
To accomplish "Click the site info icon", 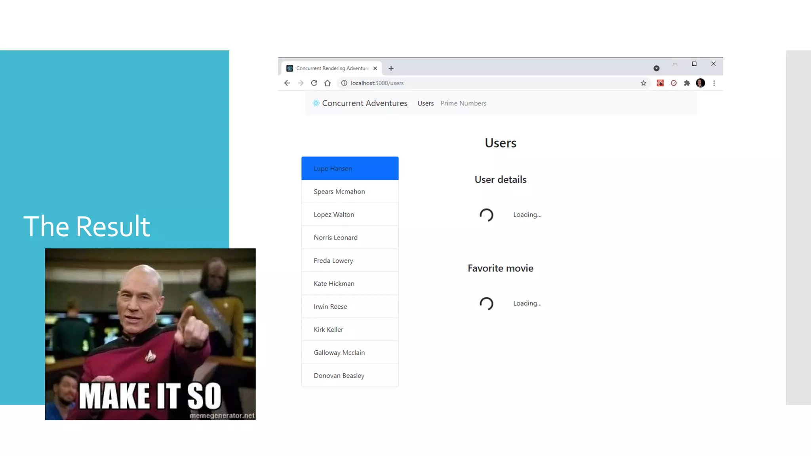I will point(344,83).
